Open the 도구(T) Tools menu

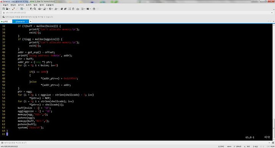click(x=28, y=5)
